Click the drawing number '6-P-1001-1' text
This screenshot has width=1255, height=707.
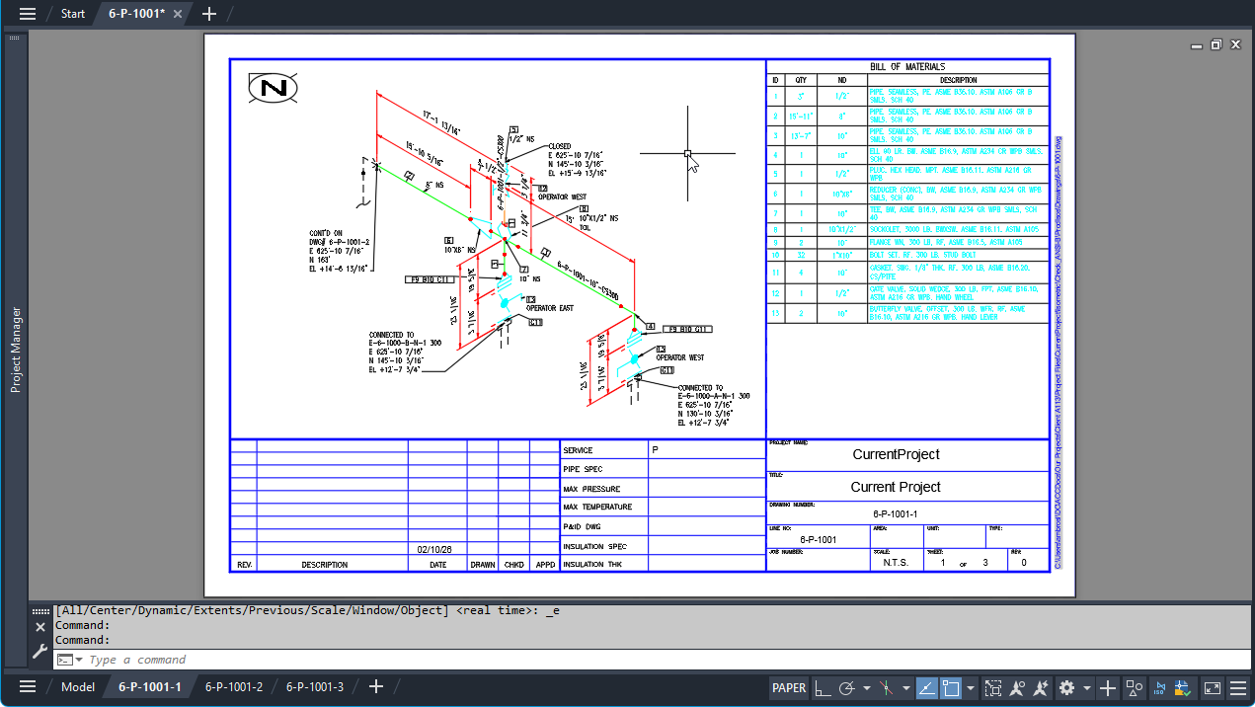pos(896,514)
